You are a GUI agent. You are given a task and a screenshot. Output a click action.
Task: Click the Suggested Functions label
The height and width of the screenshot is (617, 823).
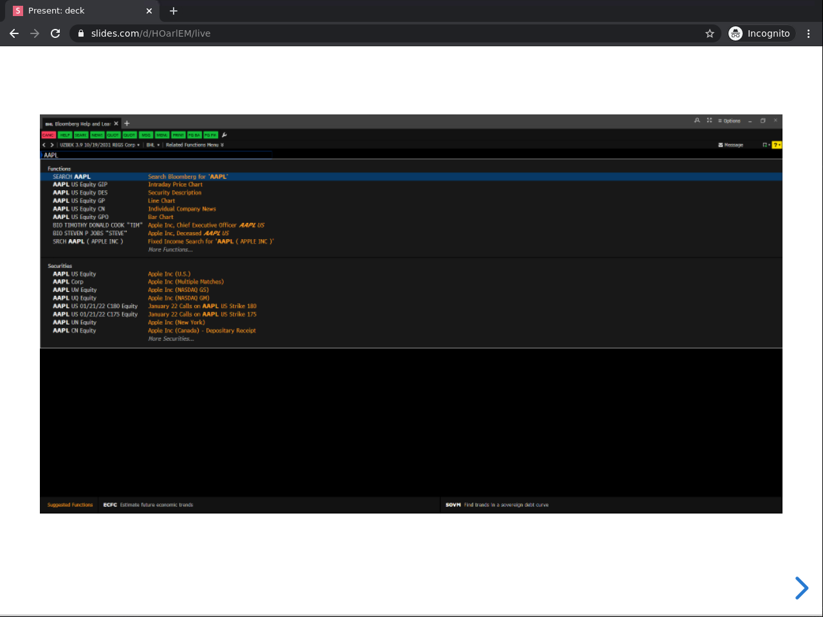click(x=70, y=505)
